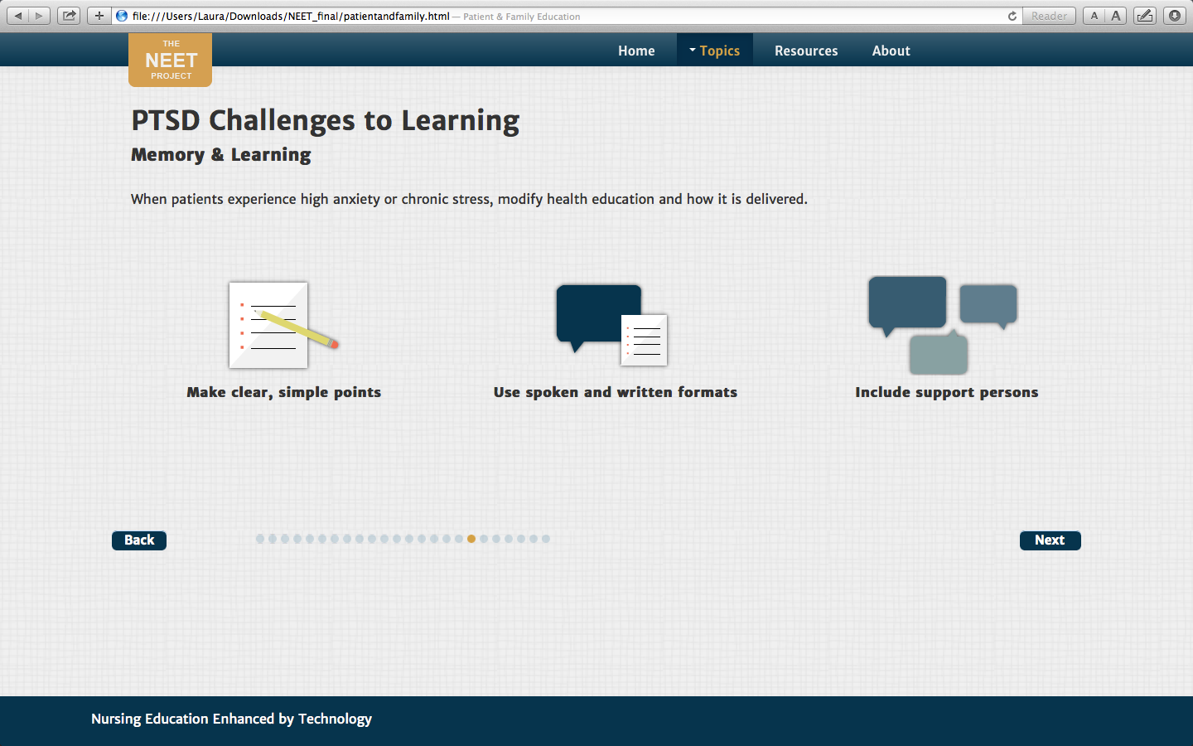The image size is (1193, 746).
Task: Click the browser forward arrow
Action: [39, 16]
